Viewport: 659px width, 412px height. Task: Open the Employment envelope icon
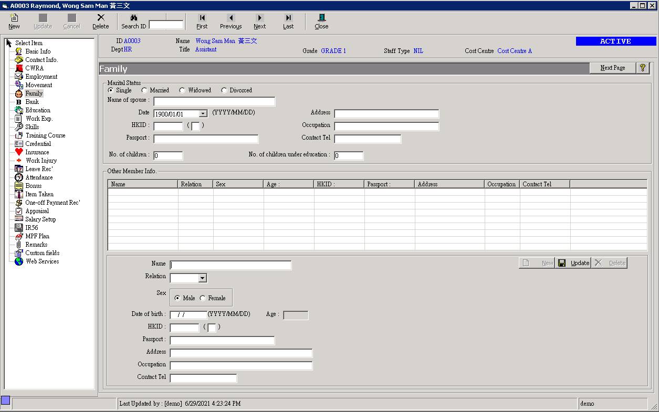pos(19,77)
